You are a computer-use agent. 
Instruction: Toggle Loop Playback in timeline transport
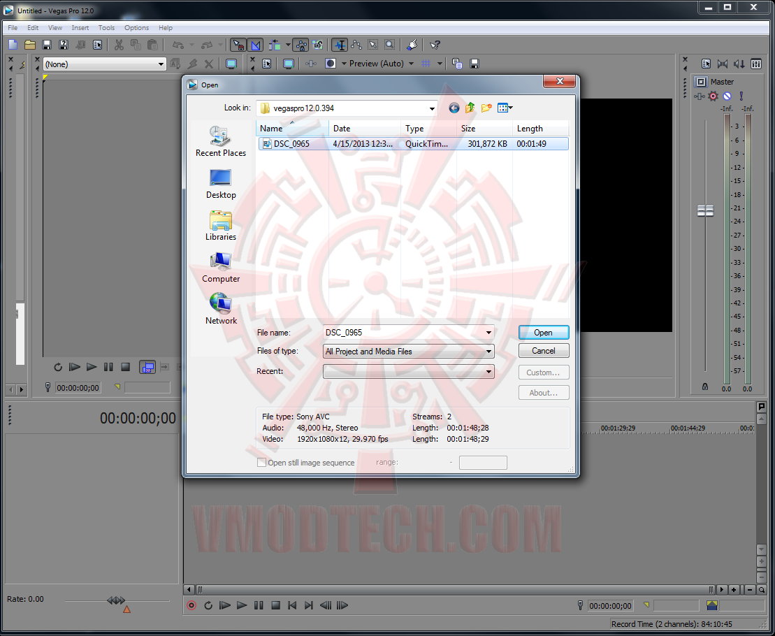coord(208,605)
